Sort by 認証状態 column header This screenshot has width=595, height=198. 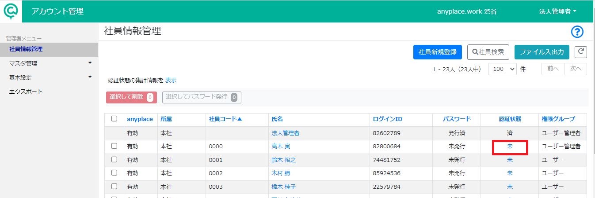(x=510, y=119)
